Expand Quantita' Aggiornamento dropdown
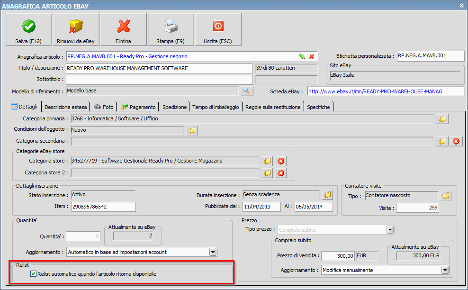Image resolution: width=468 pixels, height=290 pixels. [213, 252]
